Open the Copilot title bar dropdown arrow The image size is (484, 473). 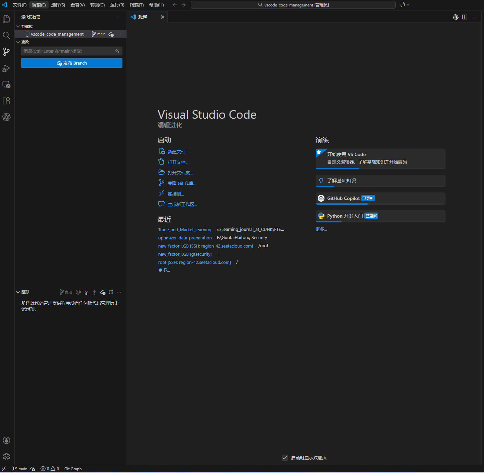(x=408, y=5)
